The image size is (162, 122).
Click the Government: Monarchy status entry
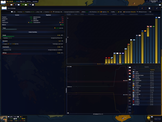point(129,12)
